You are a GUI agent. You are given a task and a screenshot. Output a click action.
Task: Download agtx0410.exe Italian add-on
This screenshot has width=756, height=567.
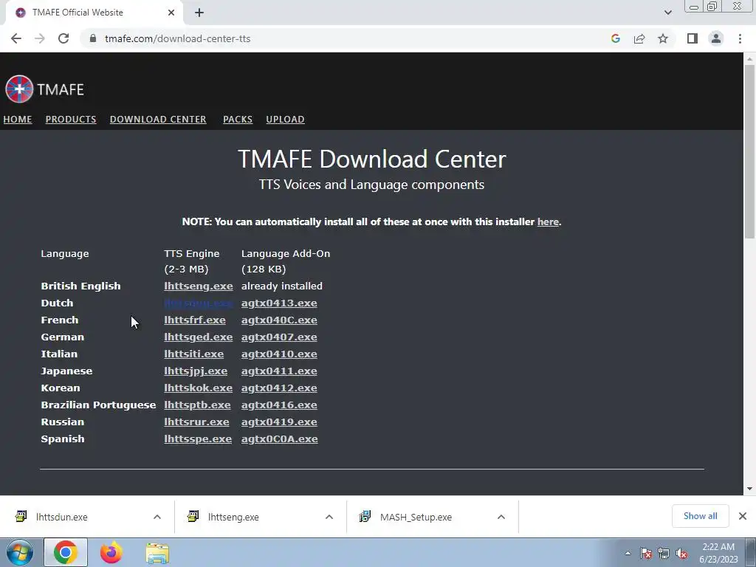click(279, 354)
